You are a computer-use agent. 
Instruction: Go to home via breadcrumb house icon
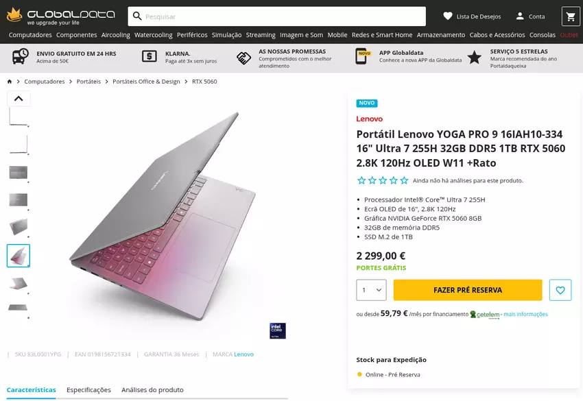click(10, 82)
